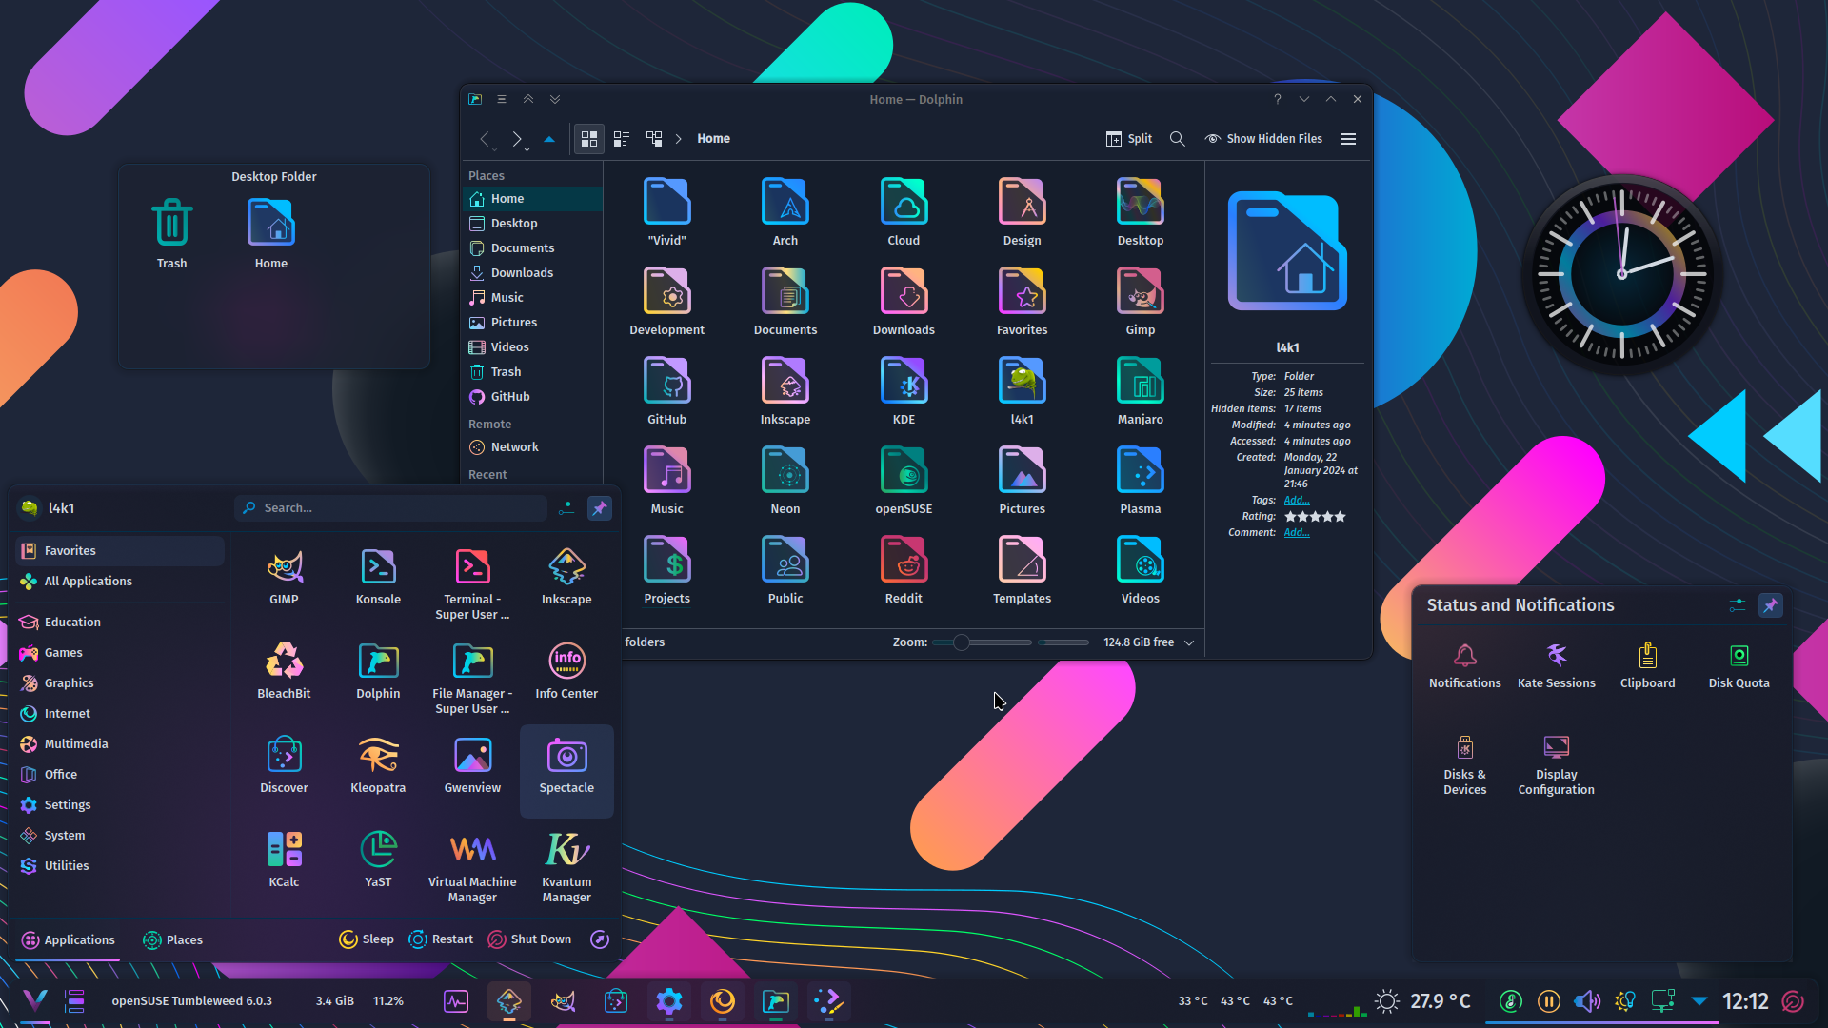Toggle media pause icon in system tray
This screenshot has width=1828, height=1028.
pos(1548,1001)
